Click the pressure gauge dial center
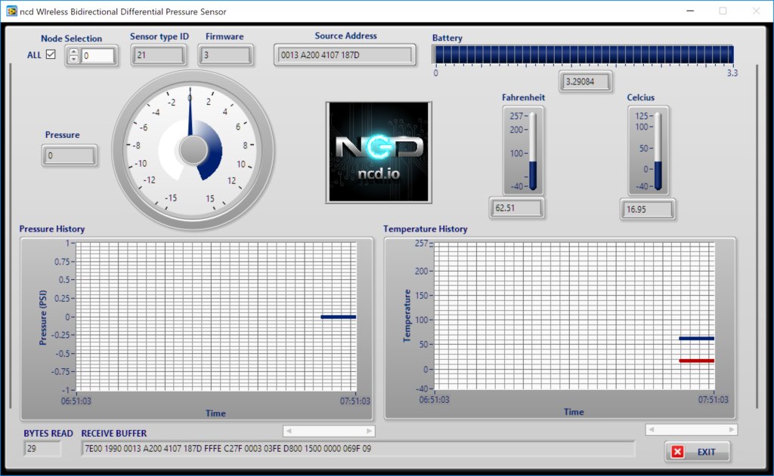This screenshot has height=476, width=774. coord(193,150)
